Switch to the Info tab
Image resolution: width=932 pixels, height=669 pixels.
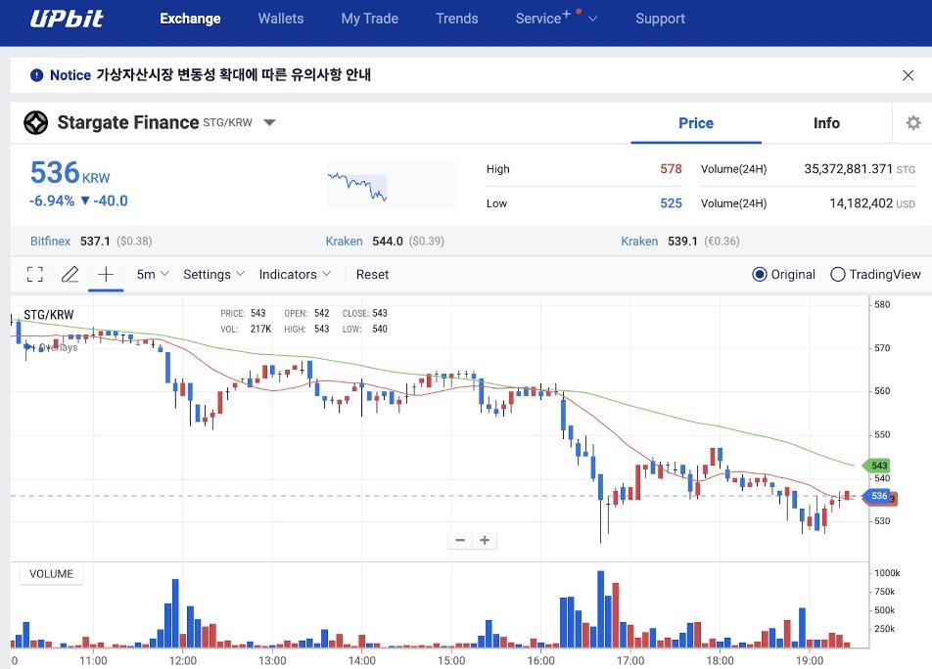(826, 123)
